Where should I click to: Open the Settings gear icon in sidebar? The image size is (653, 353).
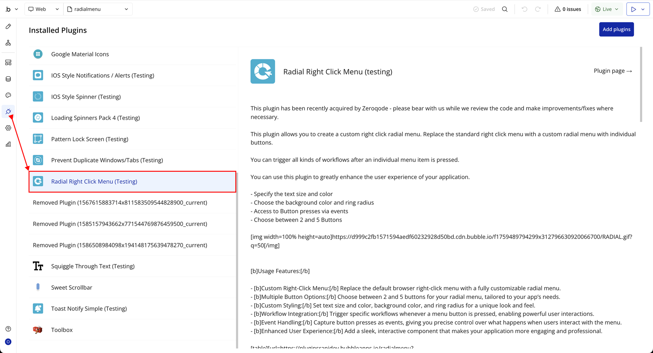pos(8,128)
